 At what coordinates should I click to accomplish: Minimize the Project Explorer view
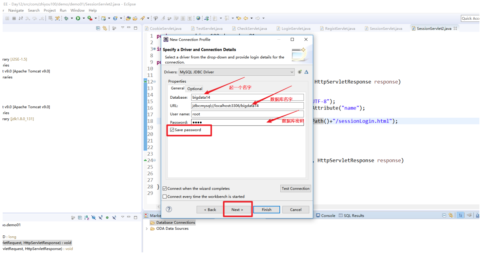coord(129,27)
